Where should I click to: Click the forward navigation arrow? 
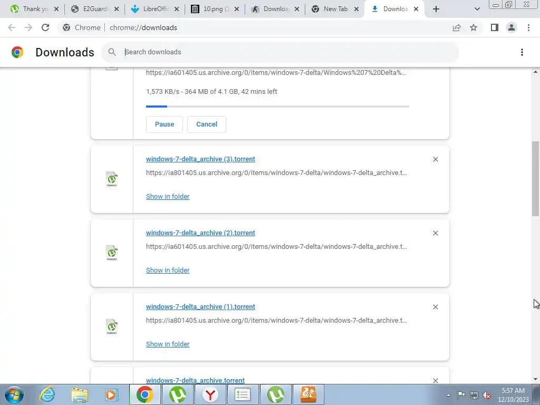pos(28,27)
